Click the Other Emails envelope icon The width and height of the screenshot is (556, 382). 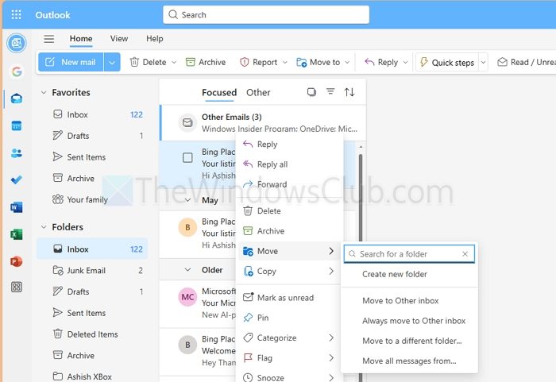point(187,123)
